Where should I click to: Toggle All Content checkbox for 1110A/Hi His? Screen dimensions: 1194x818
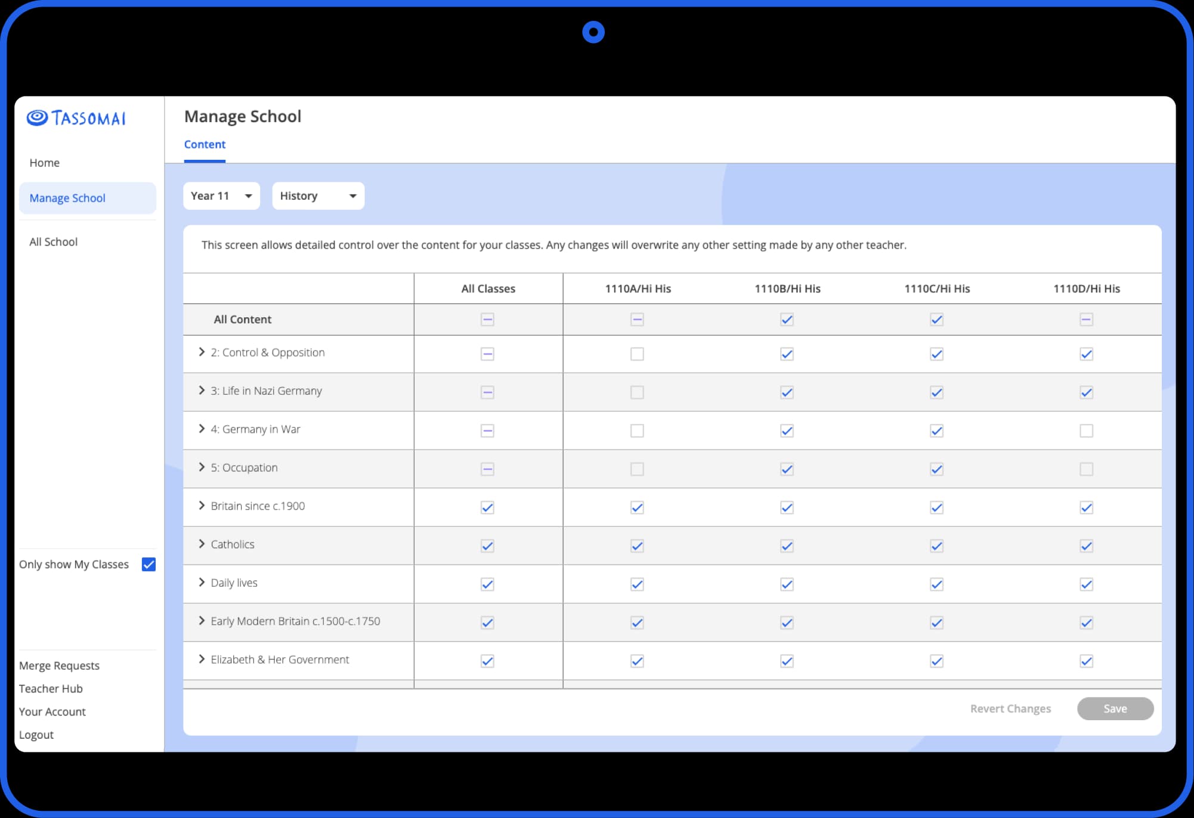[x=637, y=320]
